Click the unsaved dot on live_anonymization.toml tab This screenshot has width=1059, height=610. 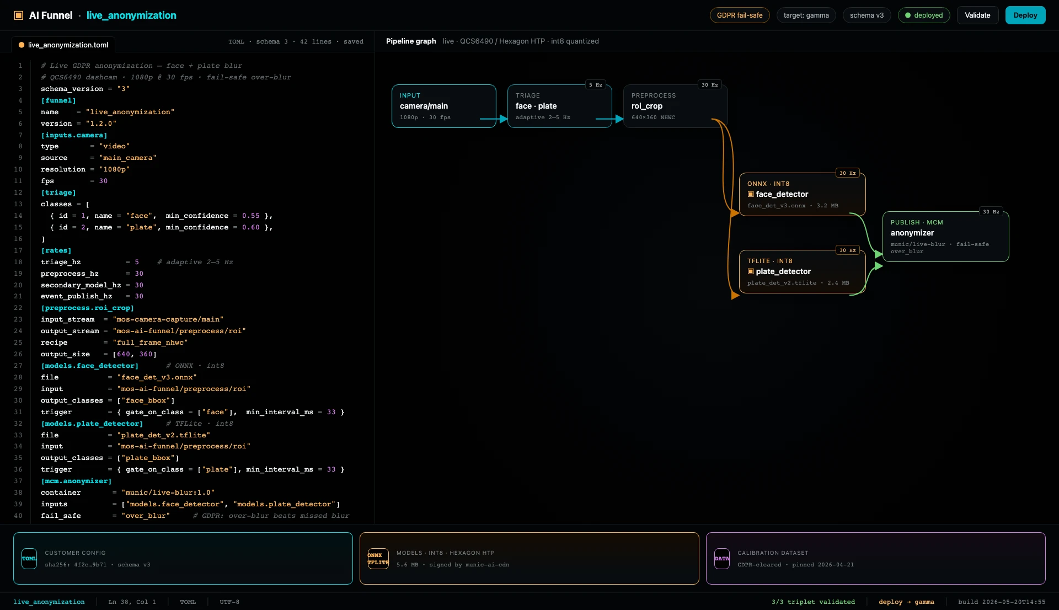[x=22, y=45]
